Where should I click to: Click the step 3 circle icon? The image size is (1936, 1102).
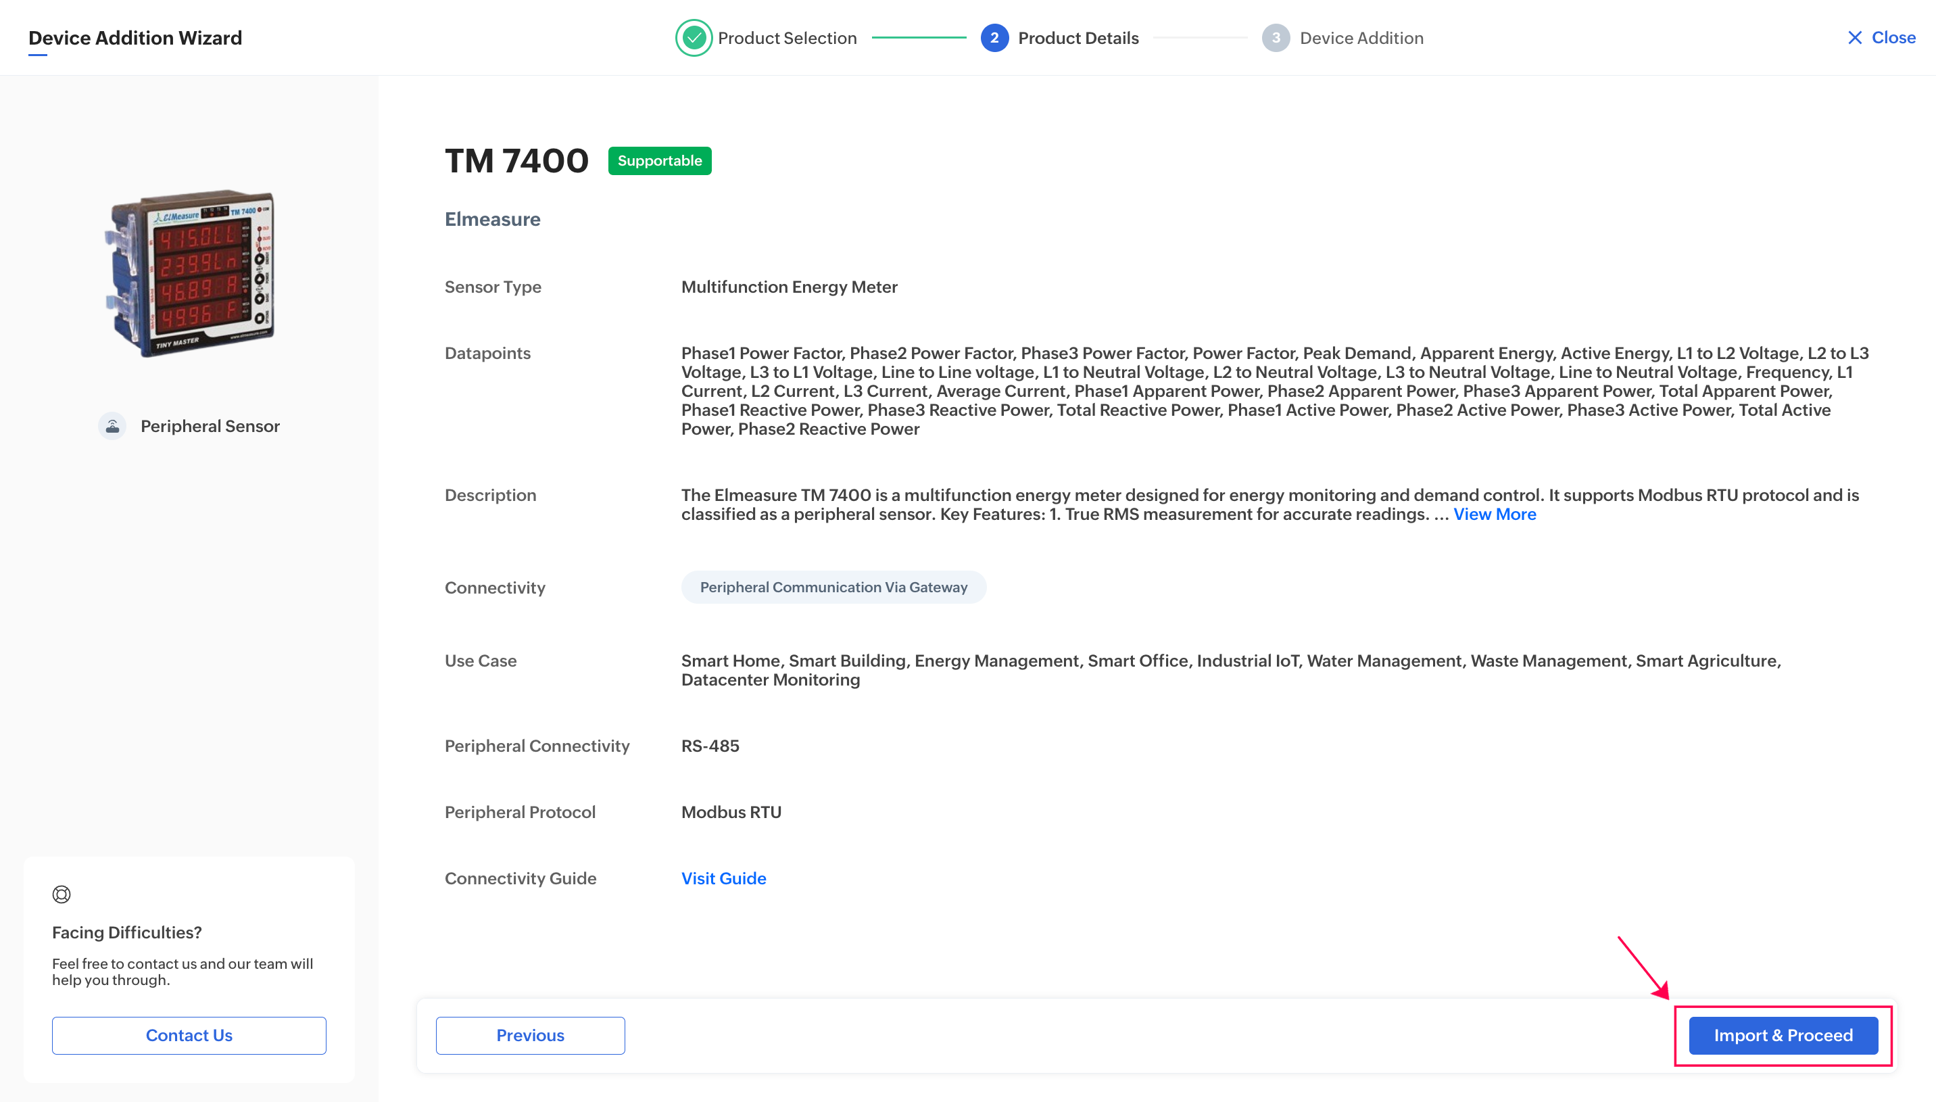pos(1276,38)
